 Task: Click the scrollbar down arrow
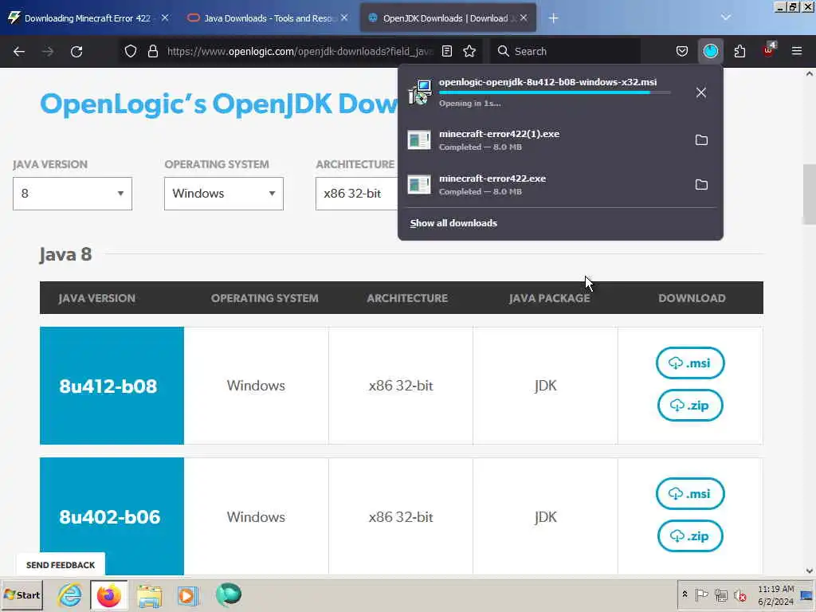(810, 571)
